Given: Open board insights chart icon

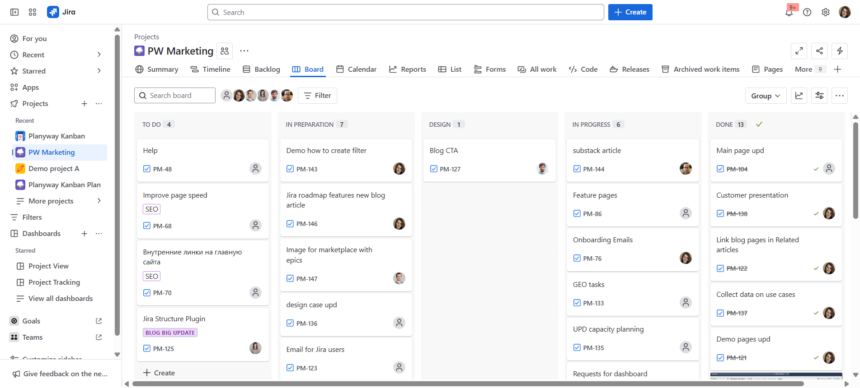Looking at the screenshot, I should (799, 96).
